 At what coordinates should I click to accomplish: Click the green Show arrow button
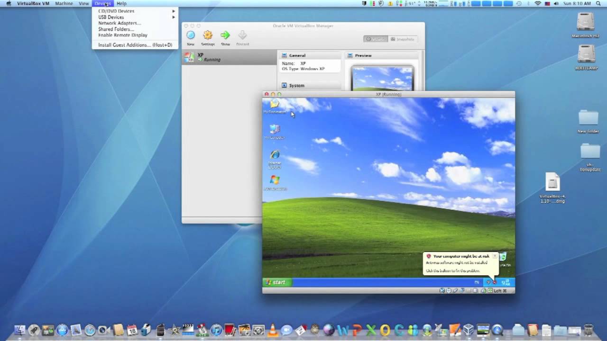[x=225, y=38]
